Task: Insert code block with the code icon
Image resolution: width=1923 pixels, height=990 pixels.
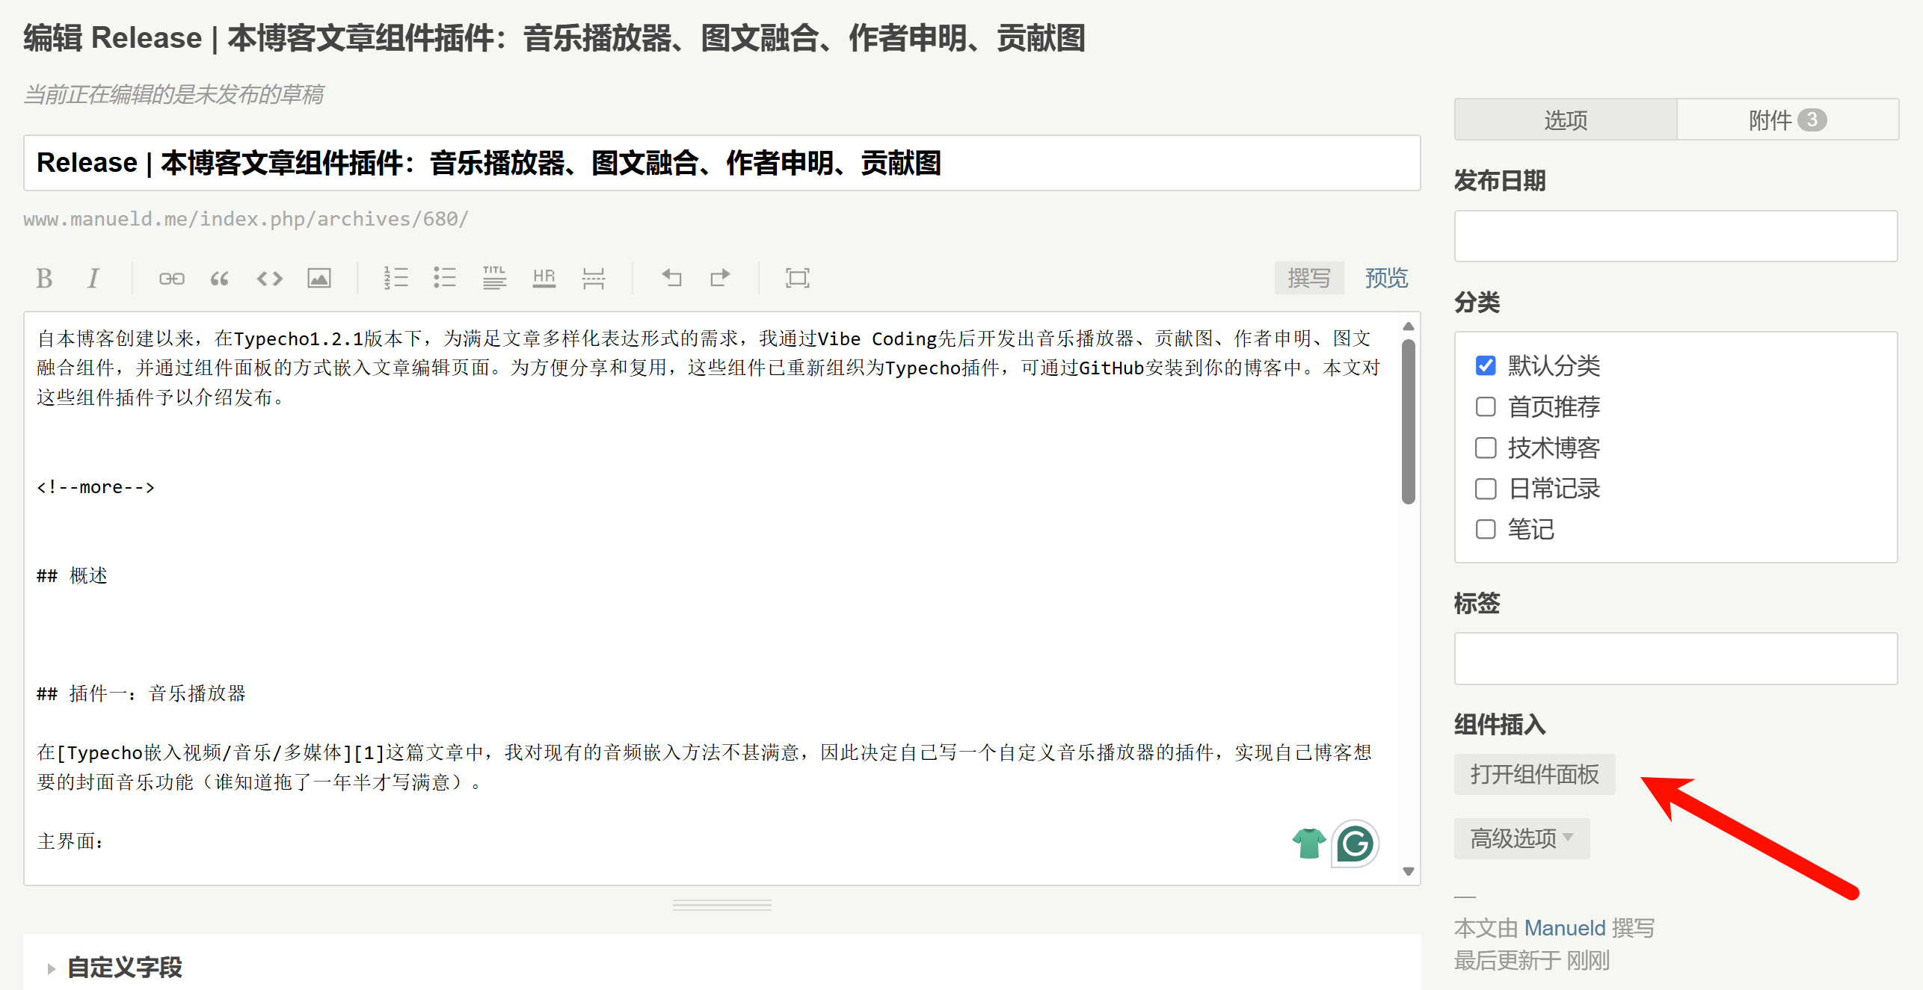Action: [x=270, y=278]
